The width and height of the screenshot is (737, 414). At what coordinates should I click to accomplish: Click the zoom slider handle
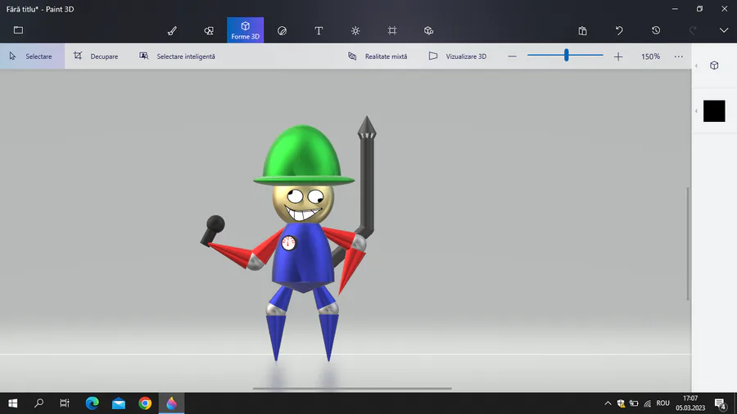(x=567, y=56)
